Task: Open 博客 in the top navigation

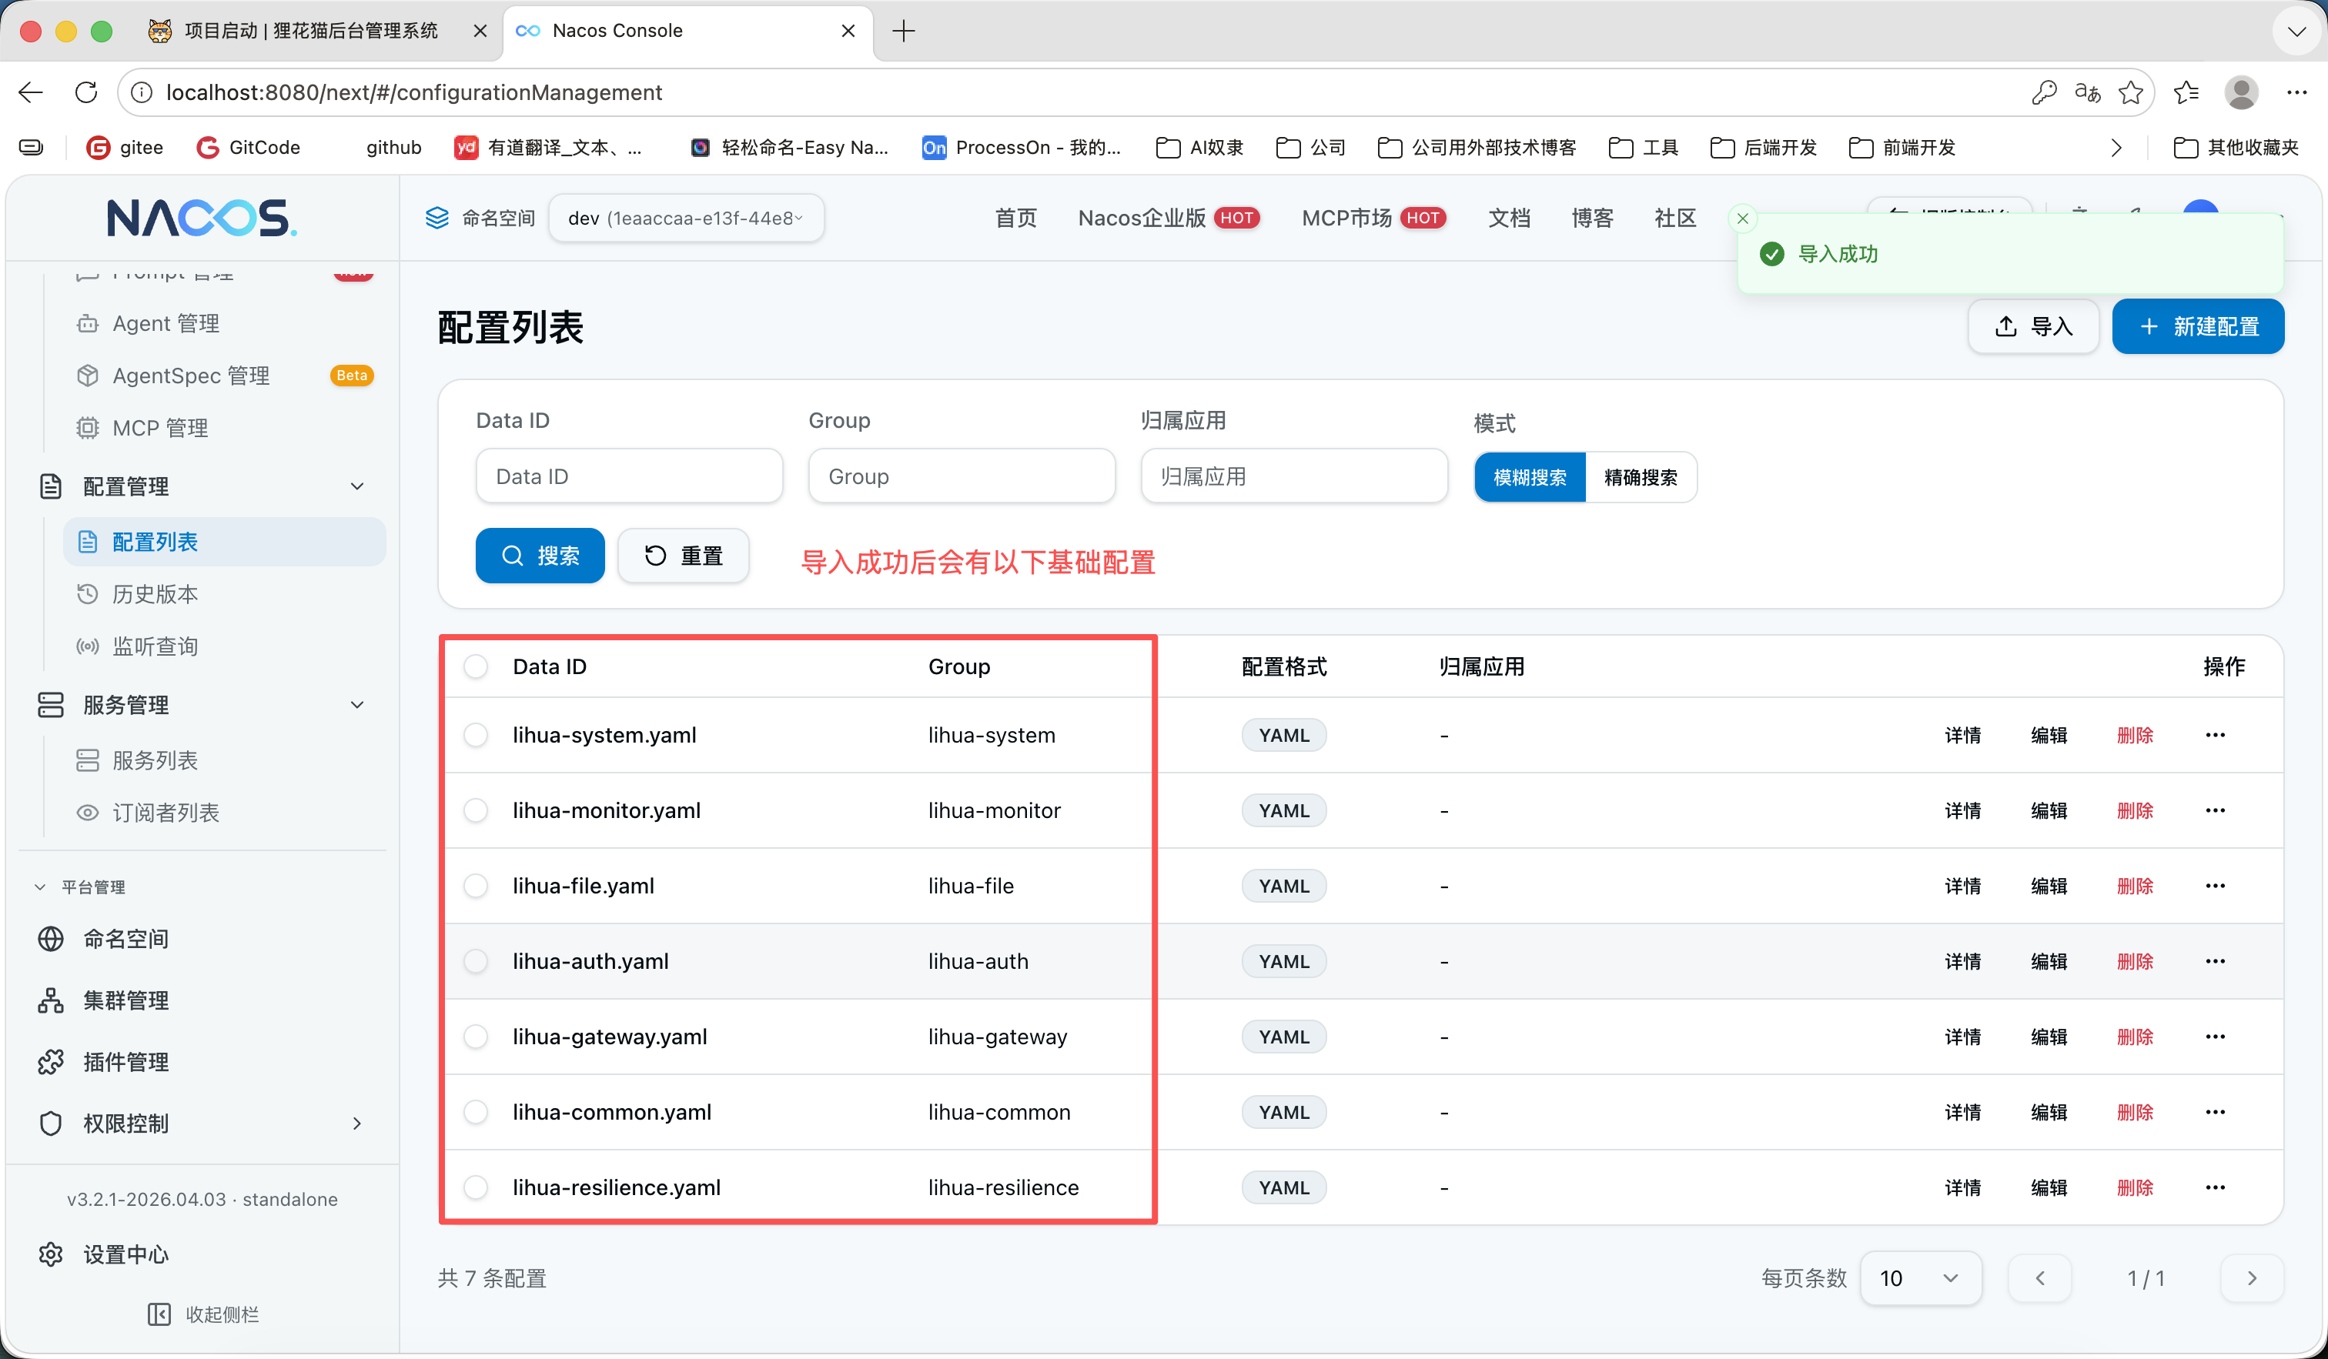Action: (1592, 218)
